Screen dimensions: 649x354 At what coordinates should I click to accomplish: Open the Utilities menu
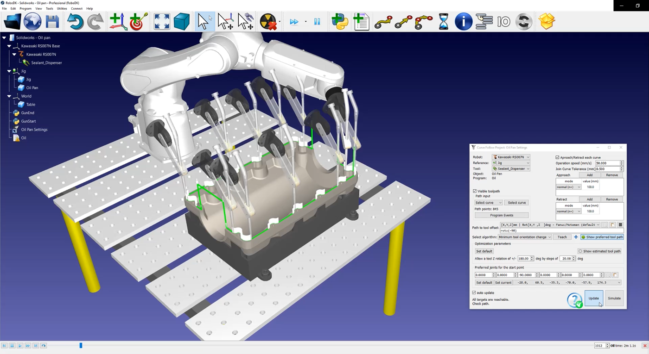coord(62,8)
